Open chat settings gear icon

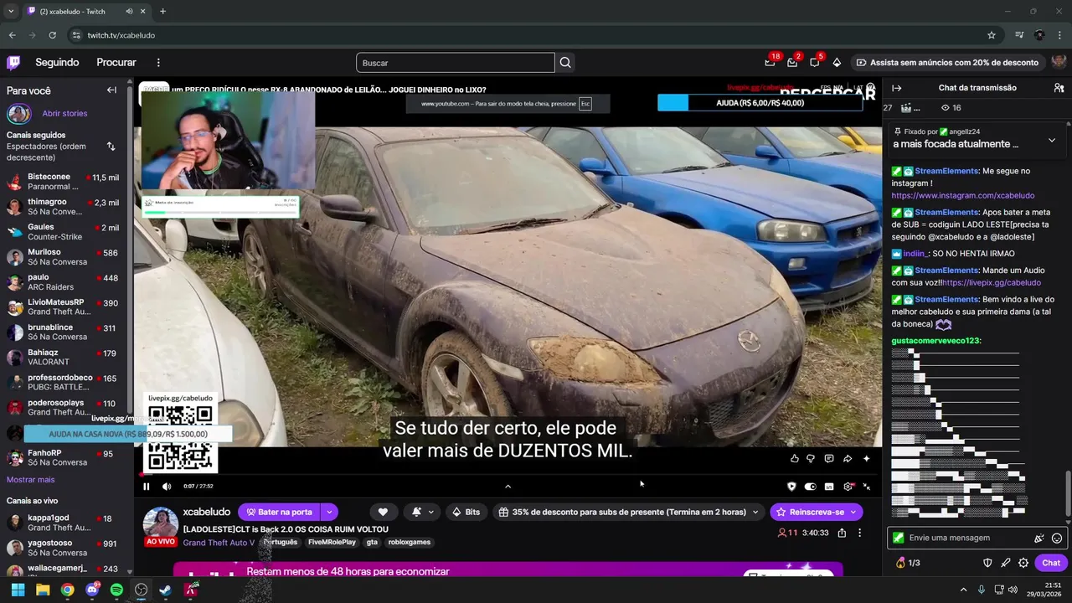(1023, 563)
